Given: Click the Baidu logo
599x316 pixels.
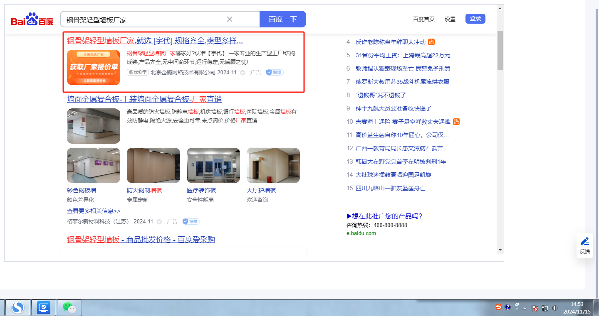Looking at the screenshot, I should [32, 19].
